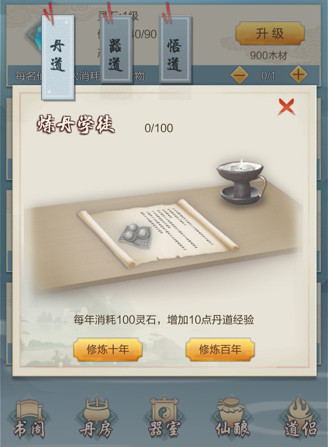The height and width of the screenshot is (447, 328).
Task: Increase worker count with plus button
Action: tap(298, 75)
